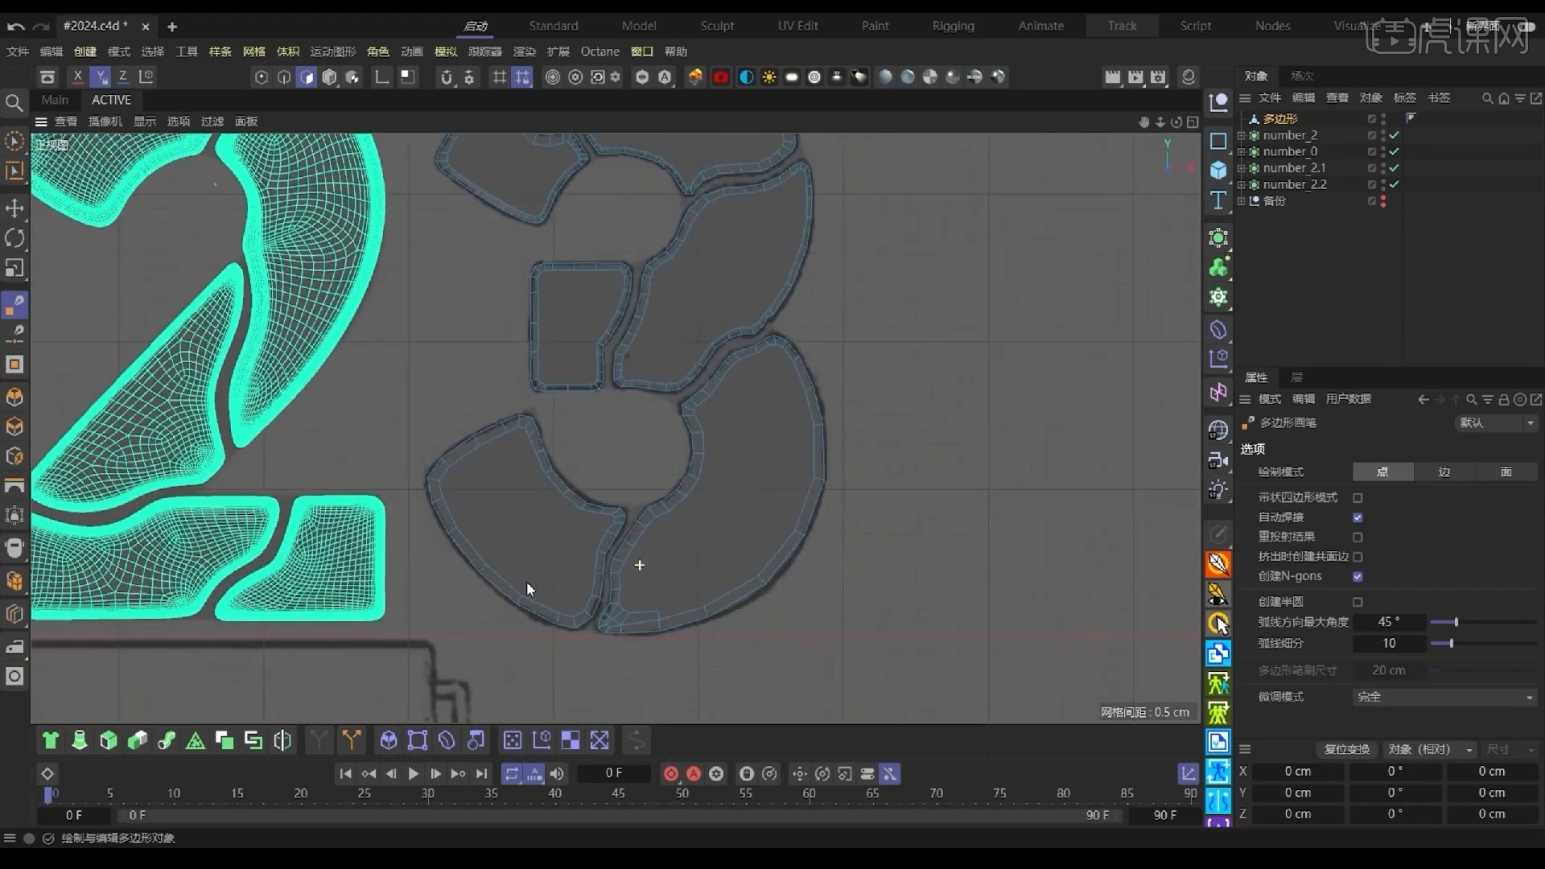Viewport: 1545px width, 869px height.
Task: Select the Rotate tool in left toolbar
Action: (14, 238)
